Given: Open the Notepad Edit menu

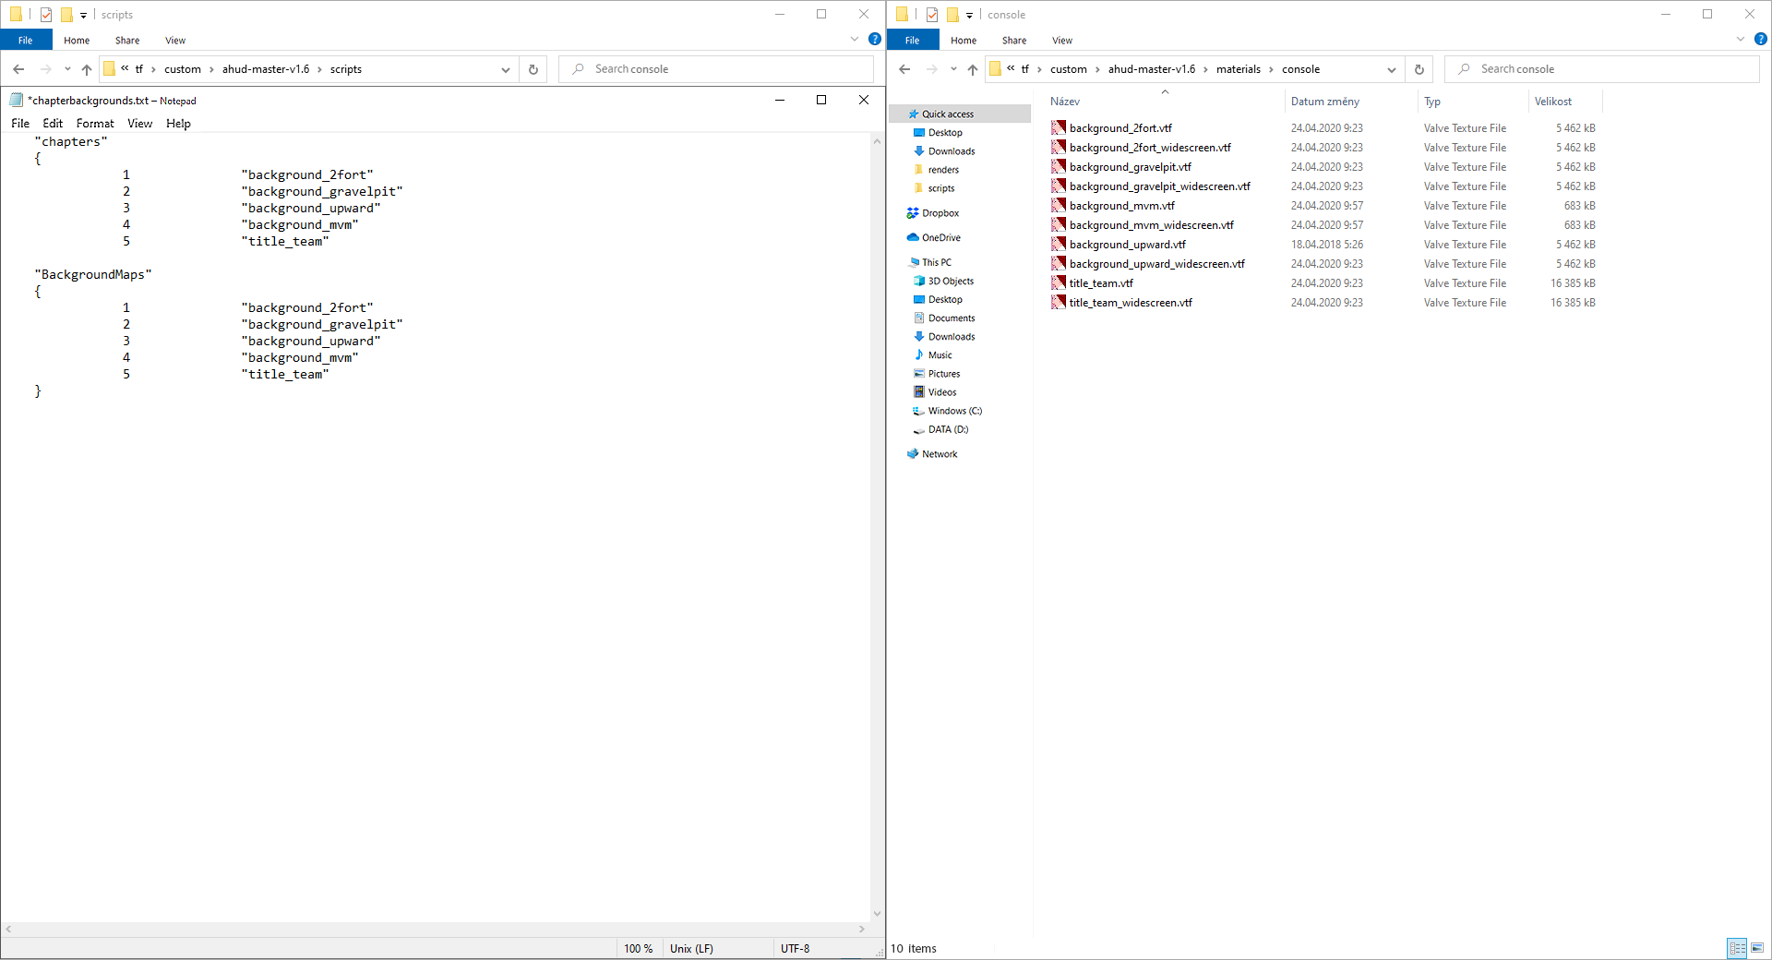Looking at the screenshot, I should (53, 124).
